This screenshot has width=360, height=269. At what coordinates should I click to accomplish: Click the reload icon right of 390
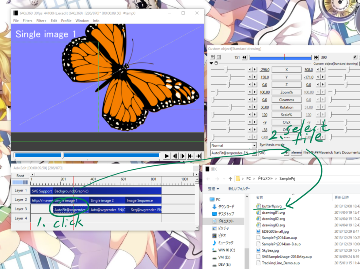coord(355,57)
